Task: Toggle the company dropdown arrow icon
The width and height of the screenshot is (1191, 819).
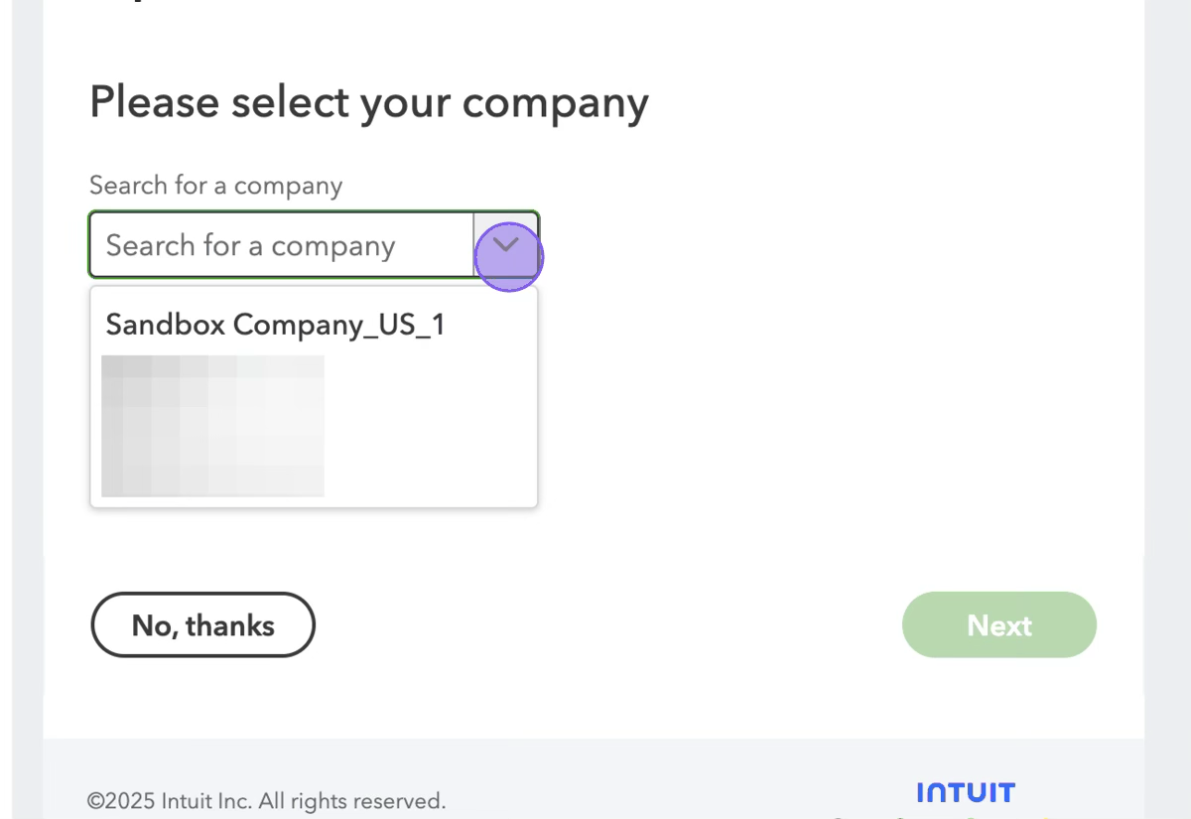Action: pyautogui.click(x=506, y=244)
